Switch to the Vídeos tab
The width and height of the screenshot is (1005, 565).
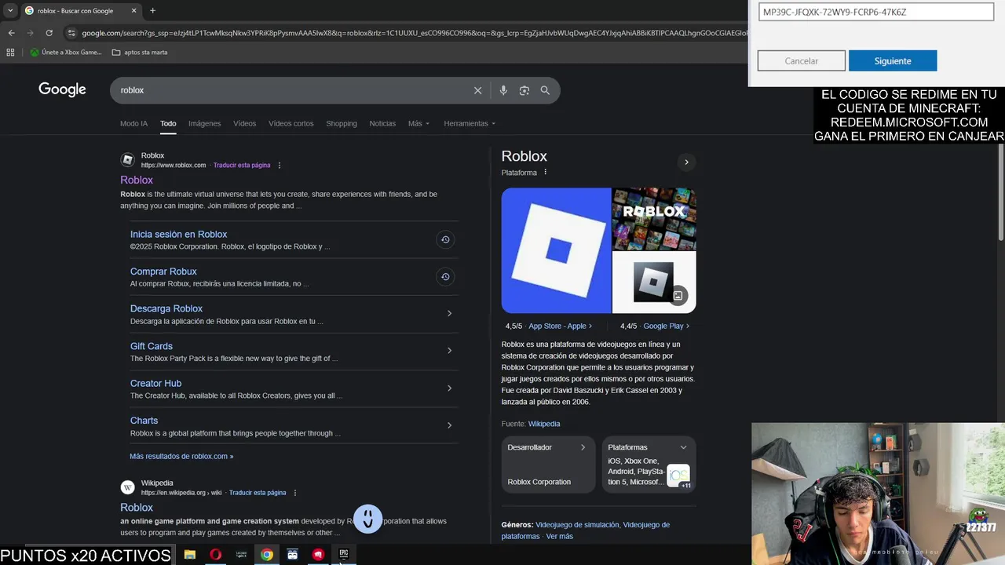[x=244, y=123]
